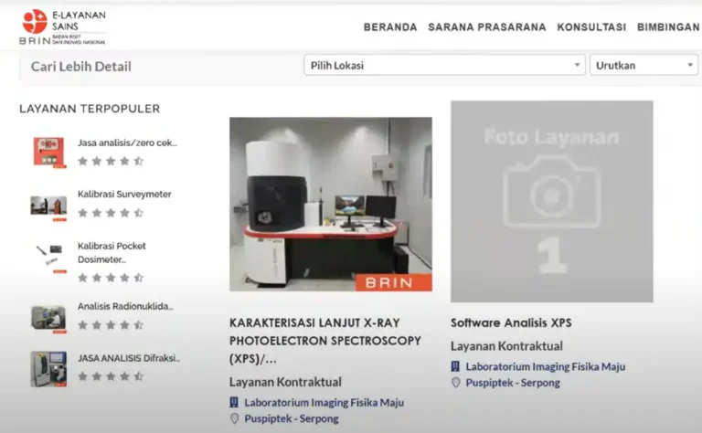This screenshot has height=433, width=702.
Task: Open the Pilih Lokasi dropdown
Action: point(444,65)
